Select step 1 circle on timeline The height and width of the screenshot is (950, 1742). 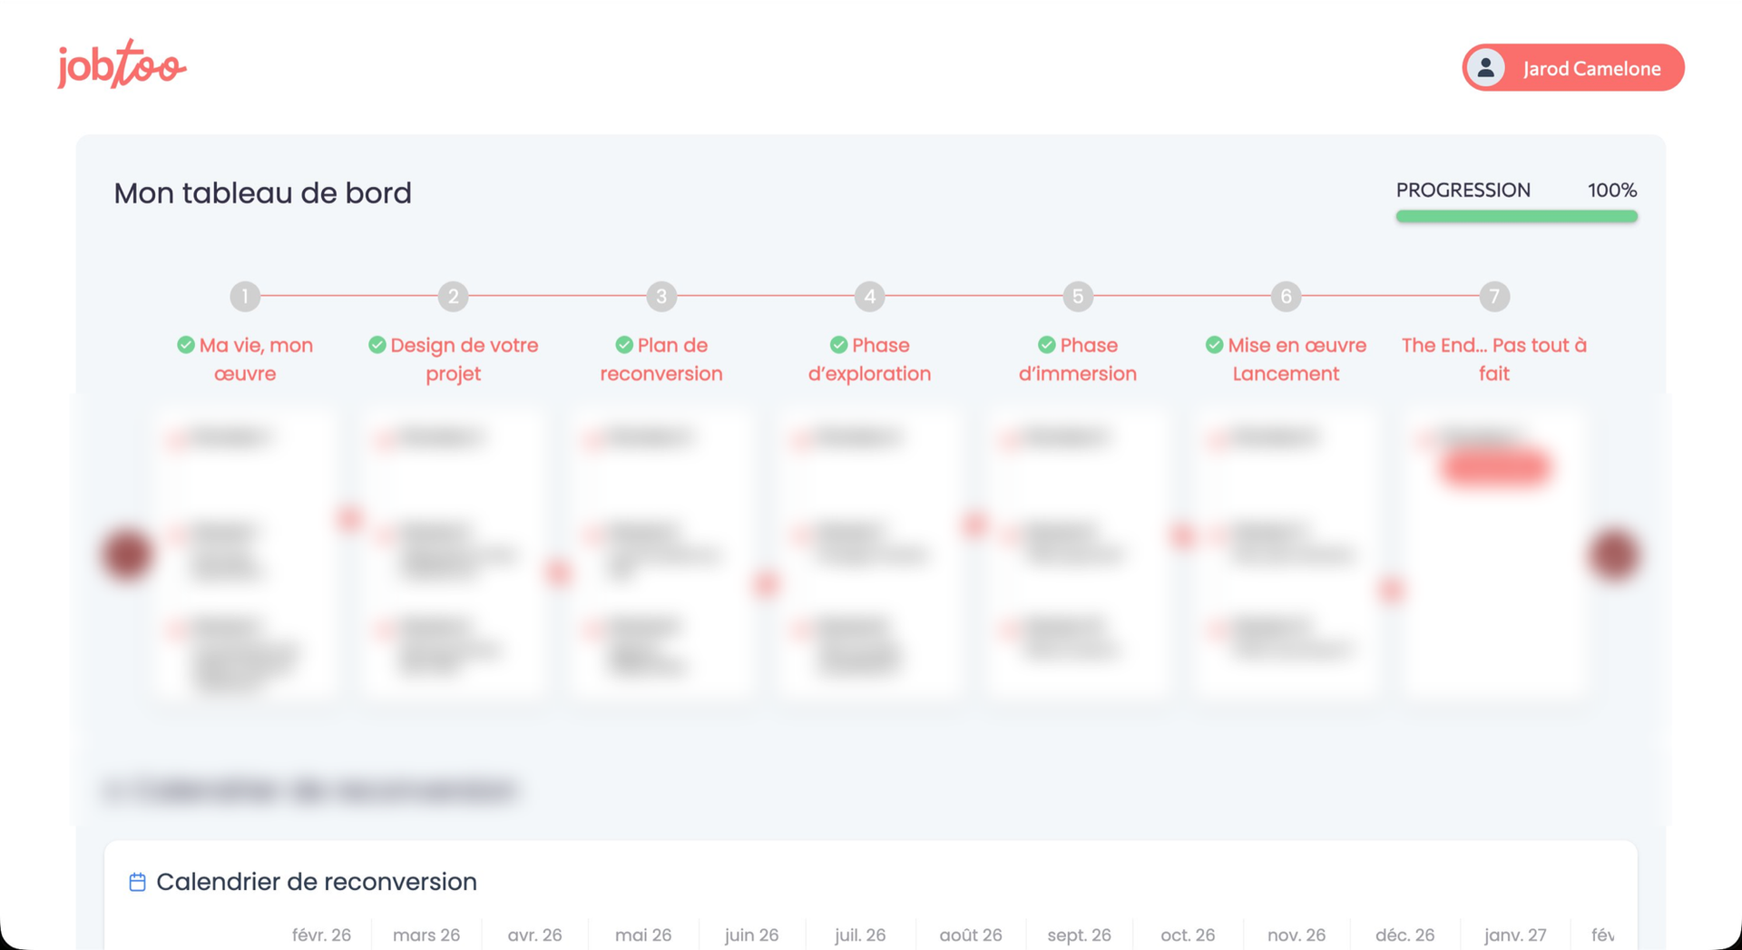[245, 296]
